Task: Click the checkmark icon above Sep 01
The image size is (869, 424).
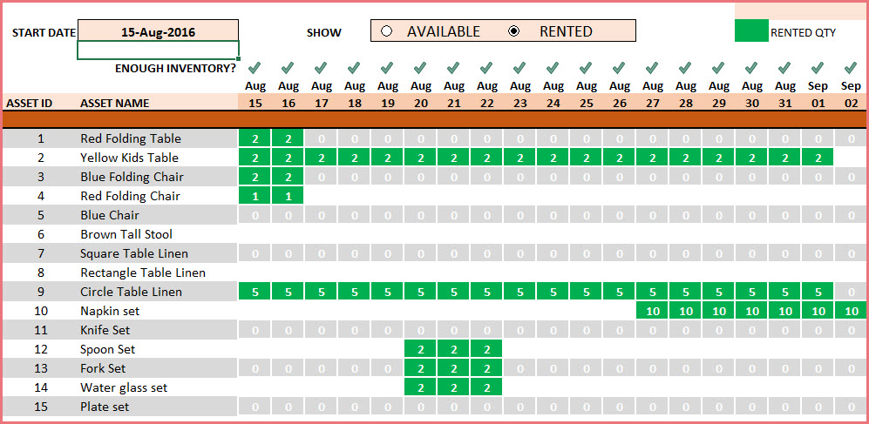Action: pos(818,67)
